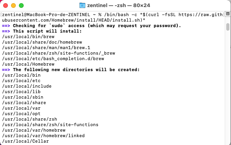
Task: Grab the vertical scrollbar thumb
Action: click(x=228, y=27)
